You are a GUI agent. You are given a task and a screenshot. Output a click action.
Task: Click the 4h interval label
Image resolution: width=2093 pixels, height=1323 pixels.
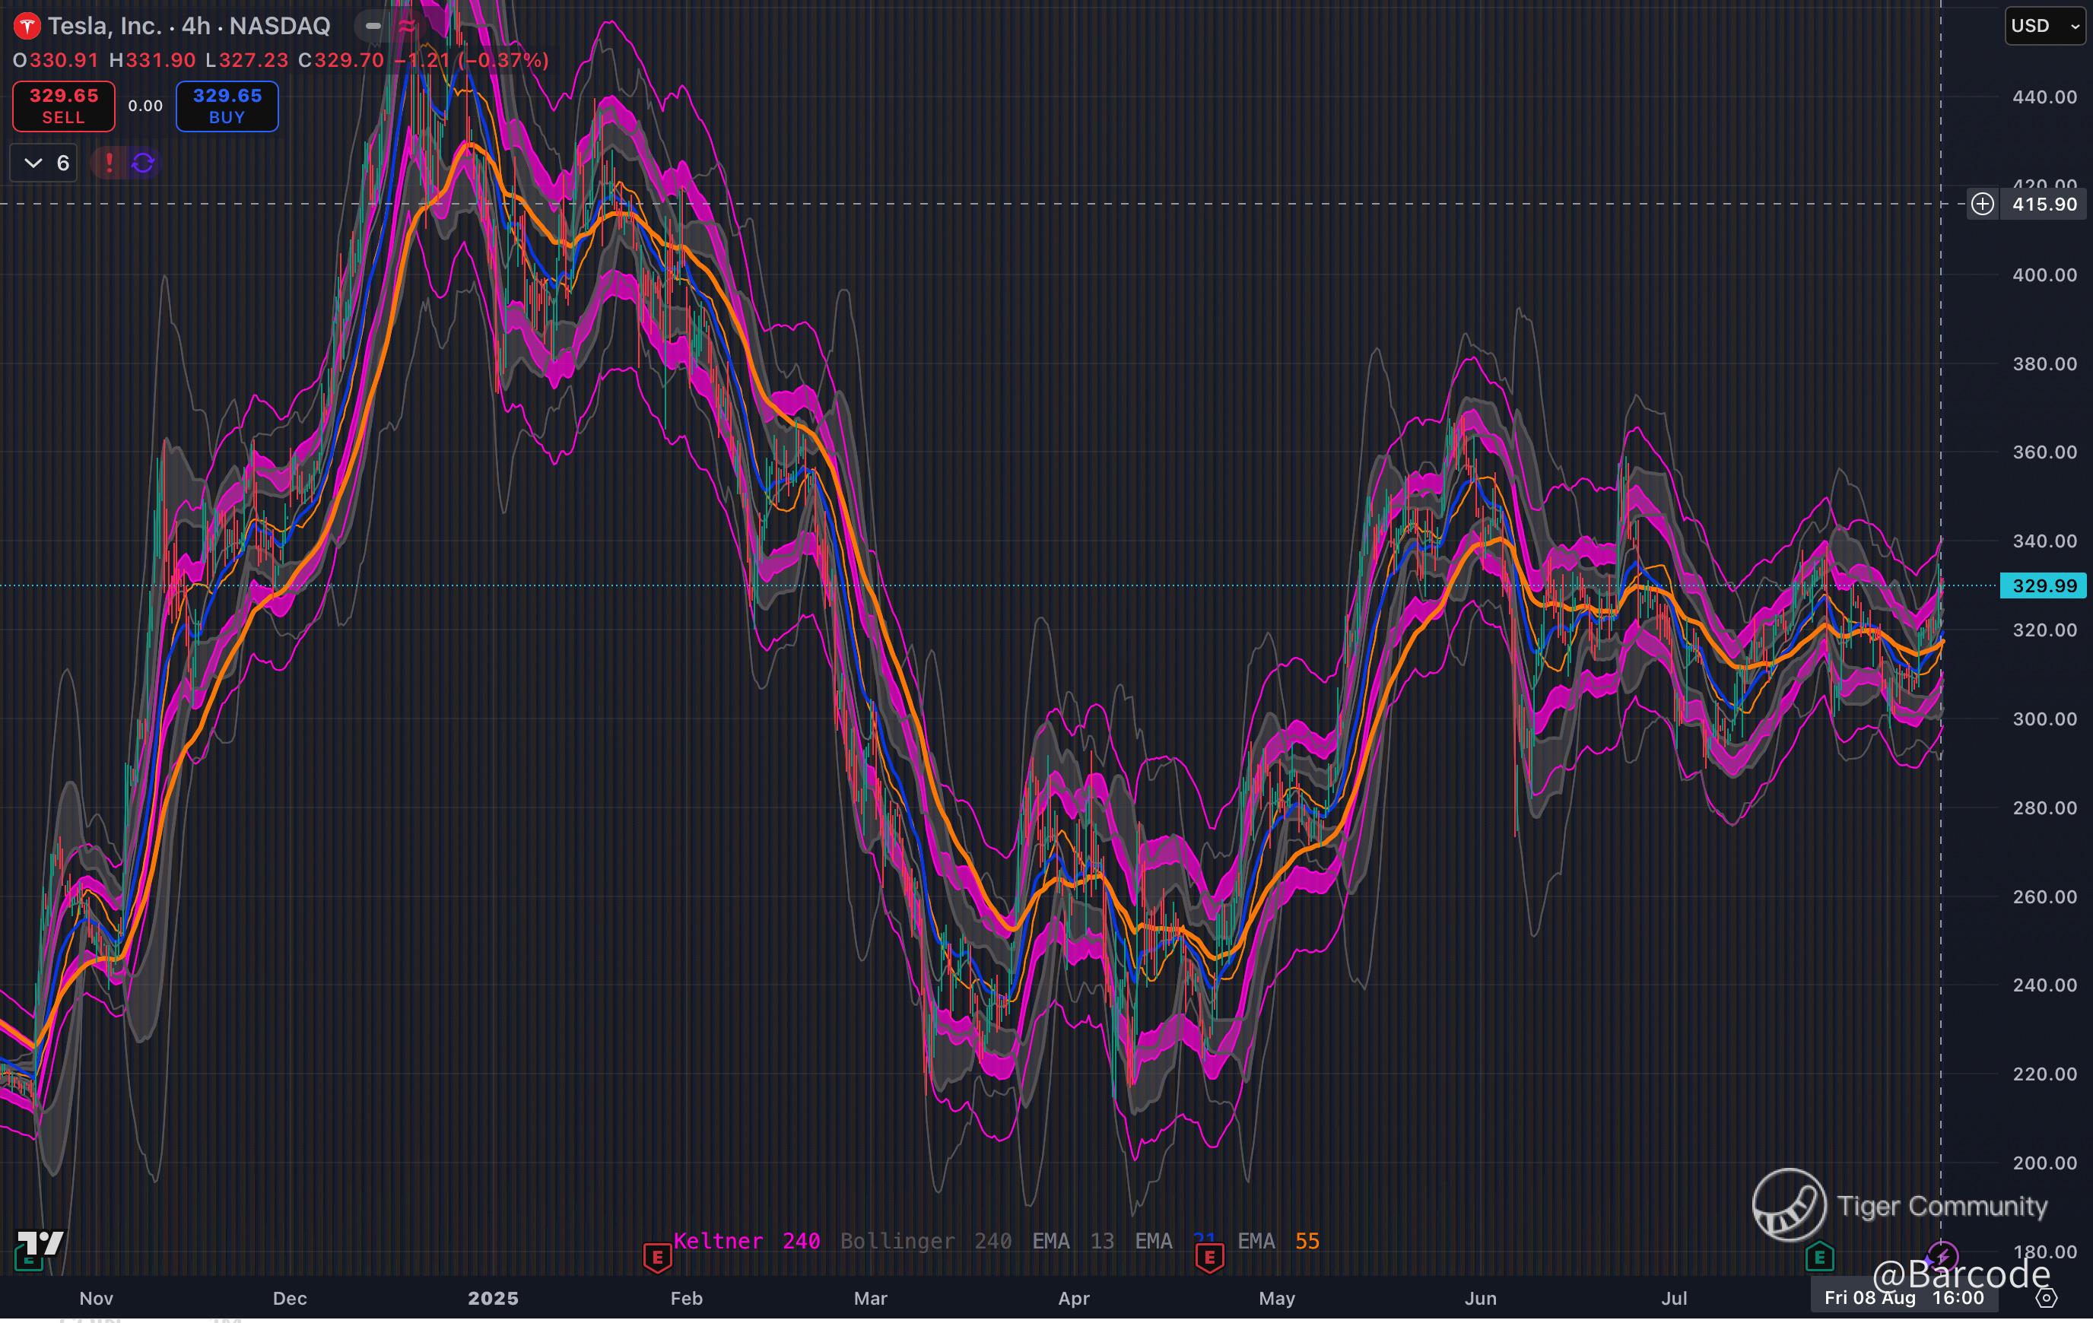click(196, 26)
